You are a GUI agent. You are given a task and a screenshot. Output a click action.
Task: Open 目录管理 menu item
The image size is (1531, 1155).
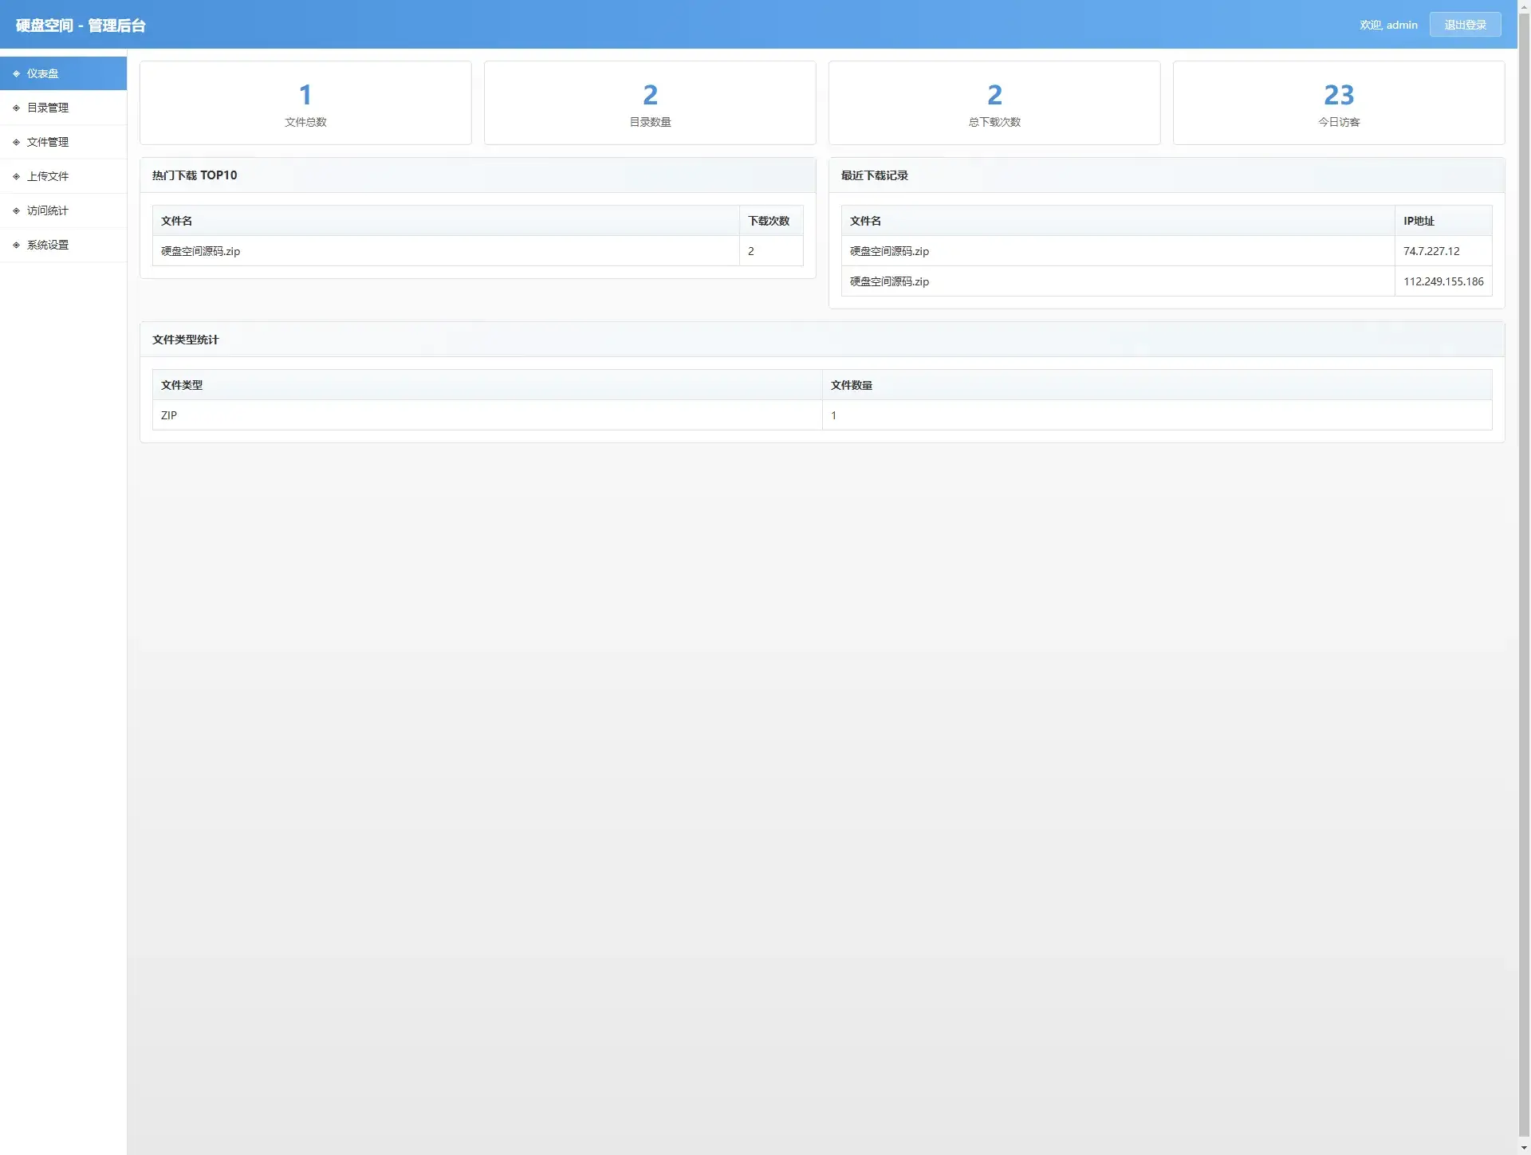pos(48,108)
